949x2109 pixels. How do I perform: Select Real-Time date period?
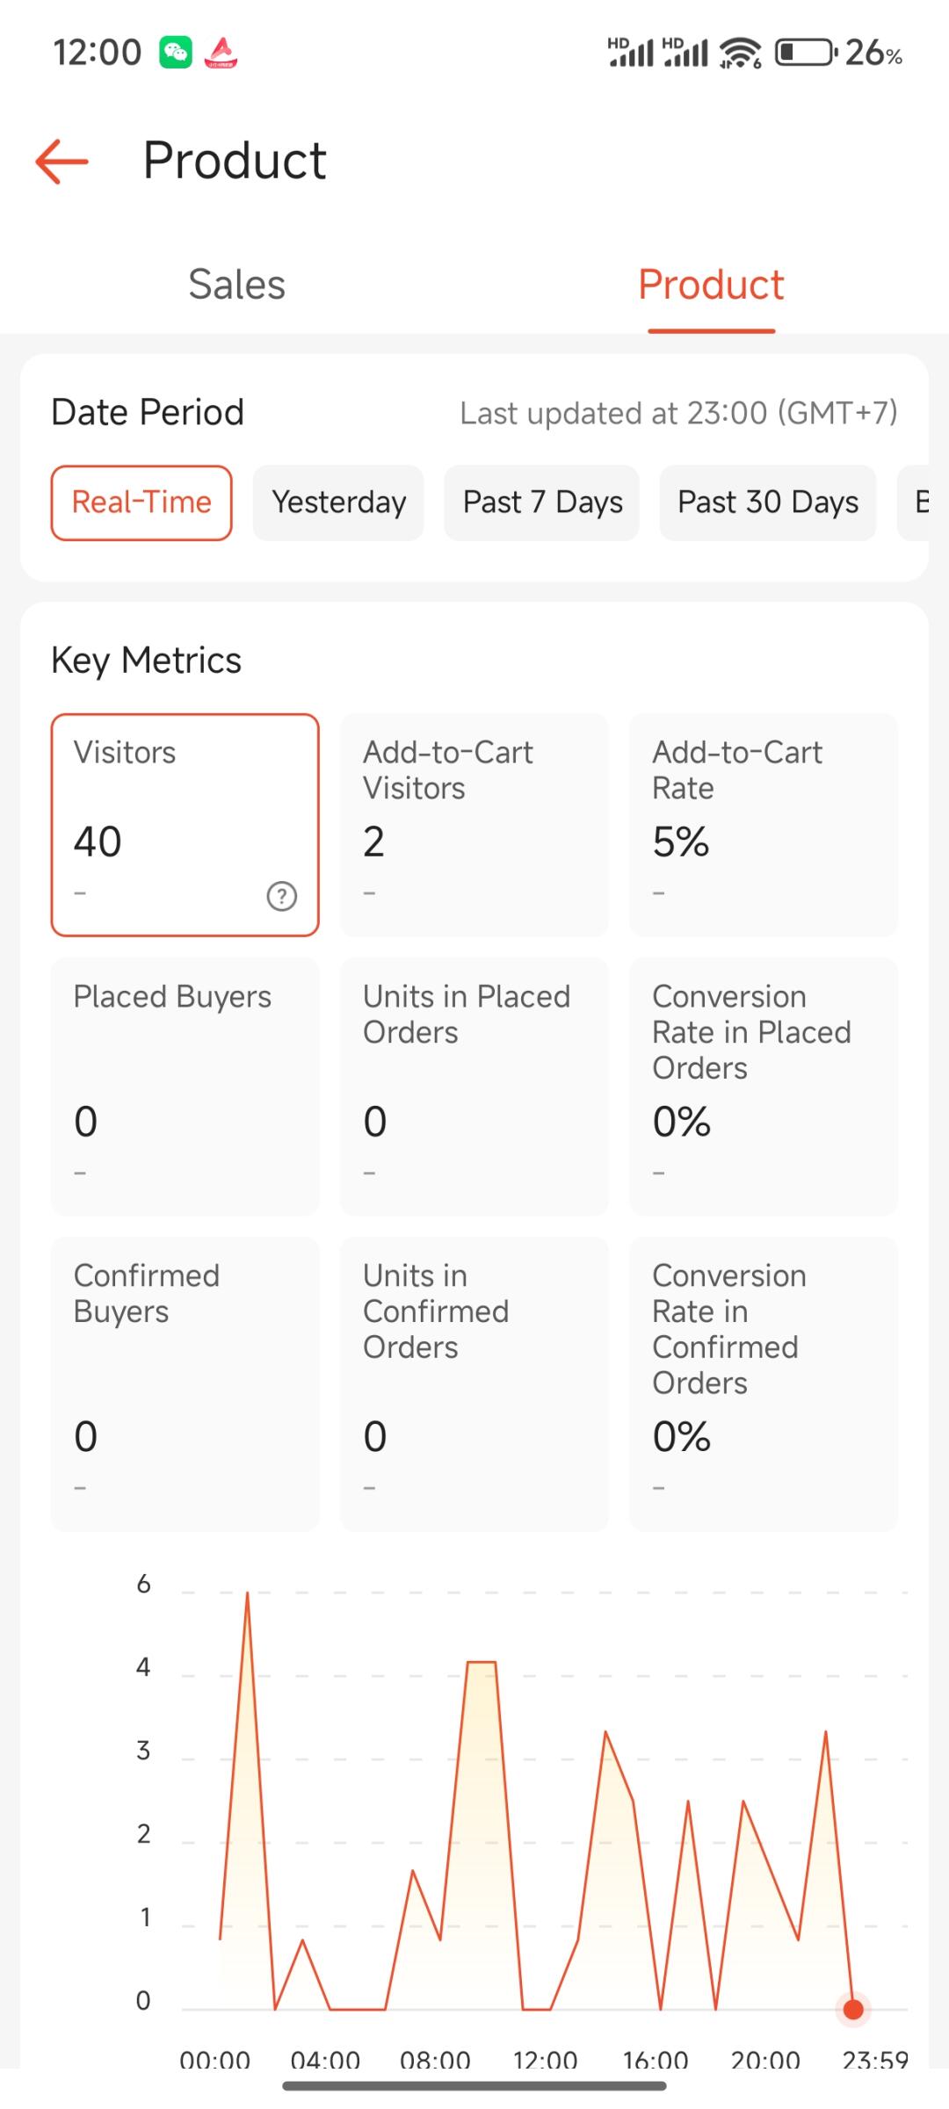[x=141, y=502]
